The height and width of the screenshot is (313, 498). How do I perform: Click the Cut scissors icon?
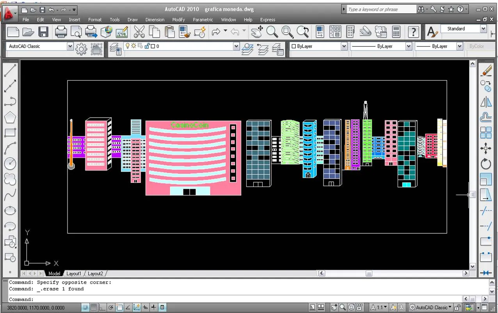(139, 32)
